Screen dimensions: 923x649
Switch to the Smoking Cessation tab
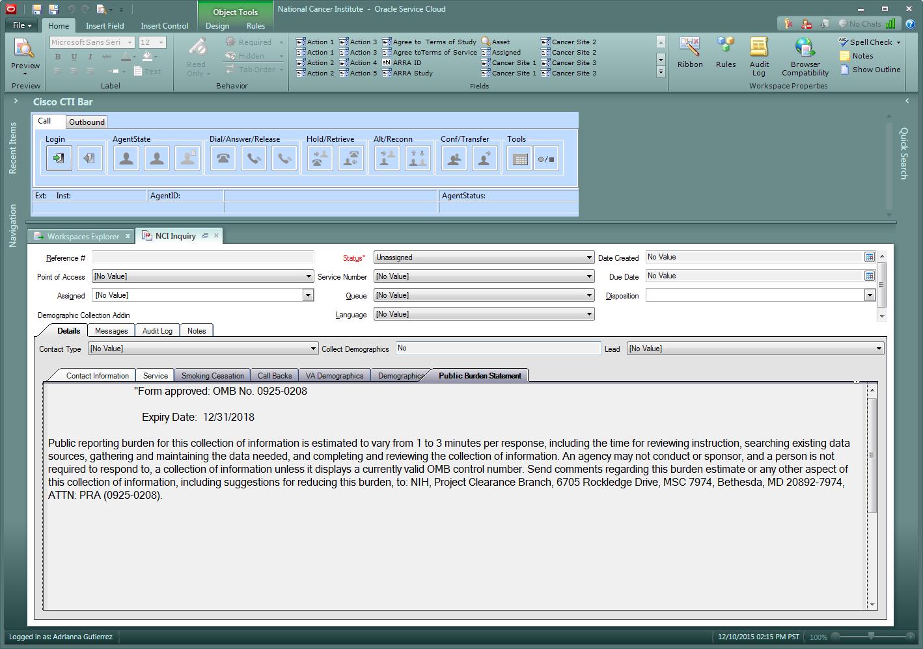tap(212, 376)
